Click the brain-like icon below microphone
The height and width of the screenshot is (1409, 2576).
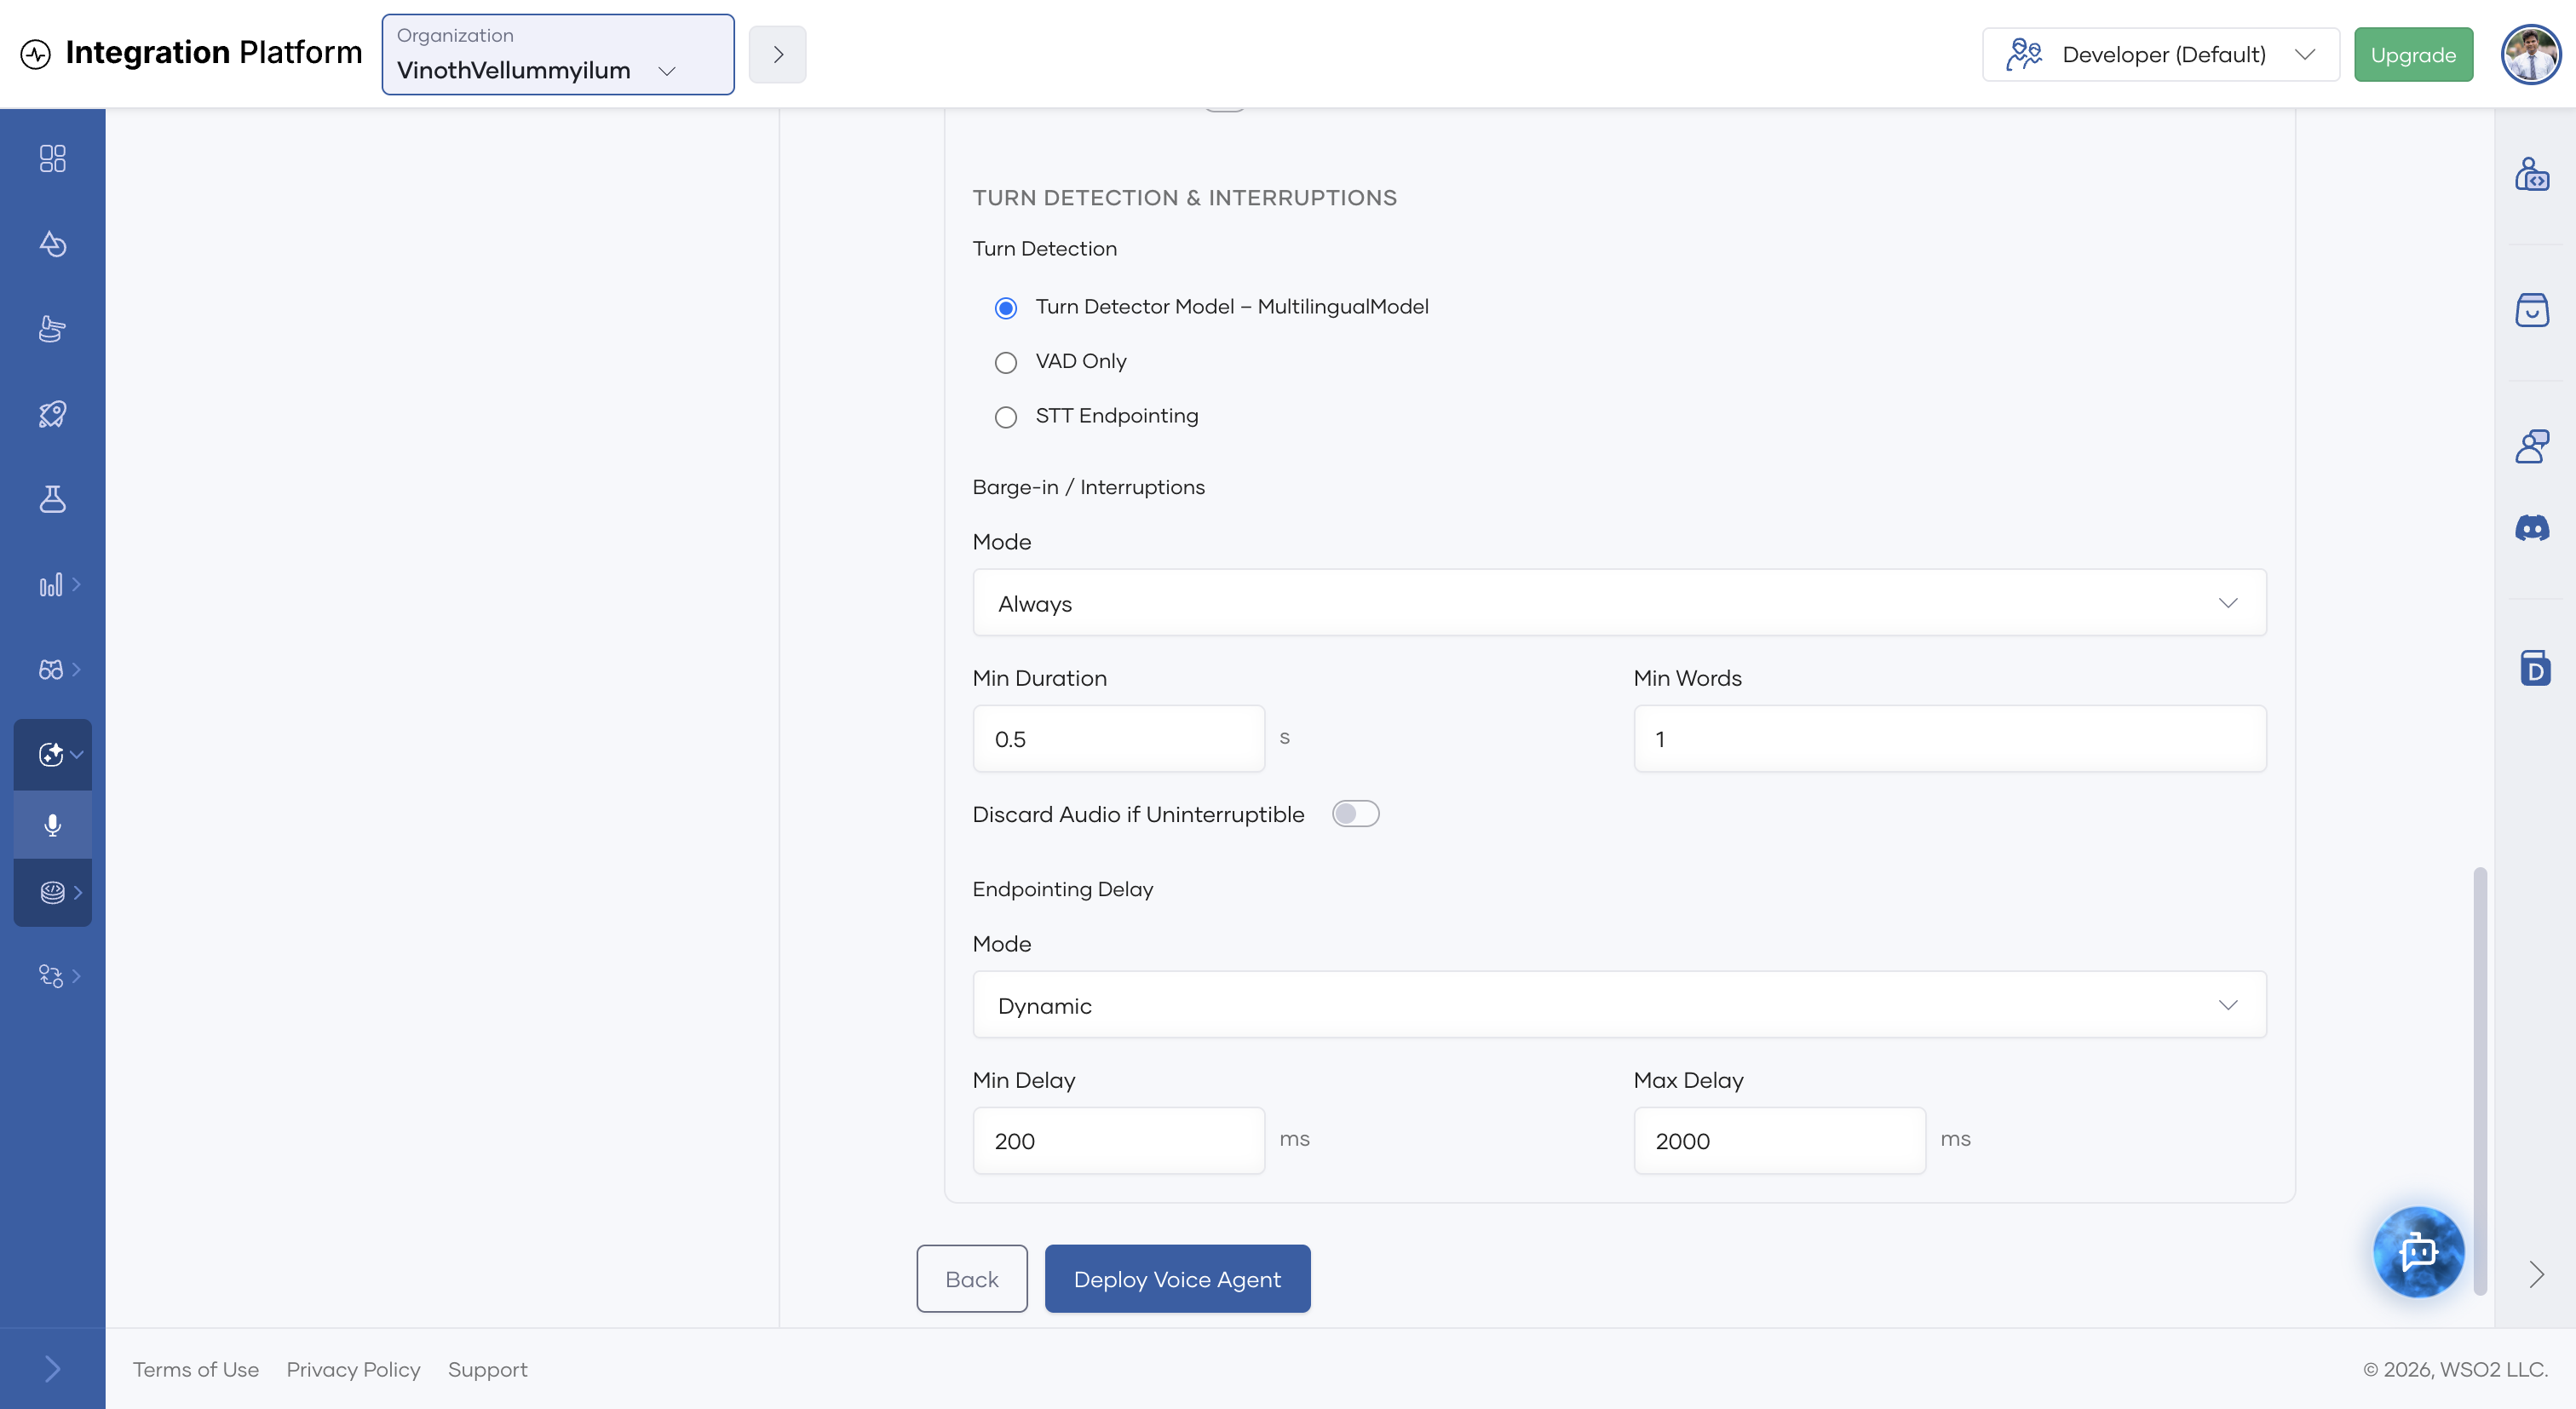coord(52,892)
